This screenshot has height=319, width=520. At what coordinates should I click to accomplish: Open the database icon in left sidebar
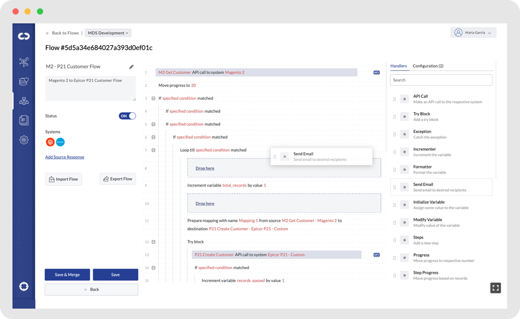(24, 82)
